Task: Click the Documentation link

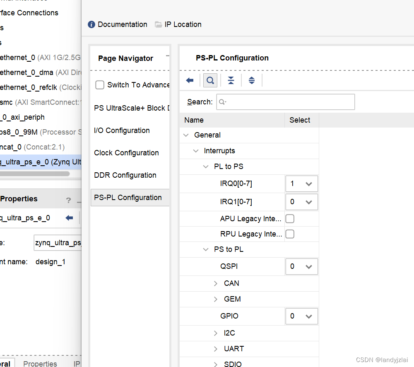Action: click(122, 24)
